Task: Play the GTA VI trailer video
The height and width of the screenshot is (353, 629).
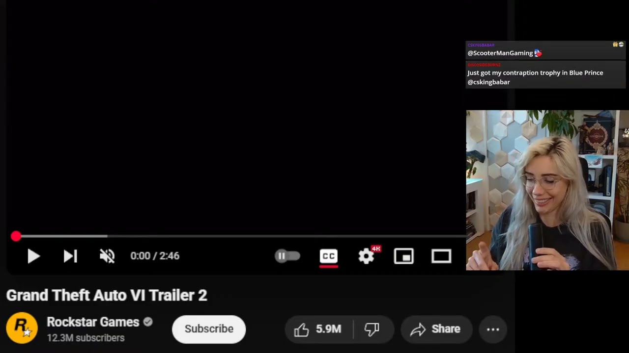Action: (x=33, y=256)
